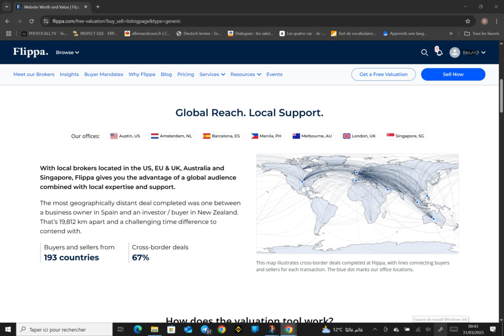Go back with browser back arrow
The image size is (504, 336).
point(7,21)
